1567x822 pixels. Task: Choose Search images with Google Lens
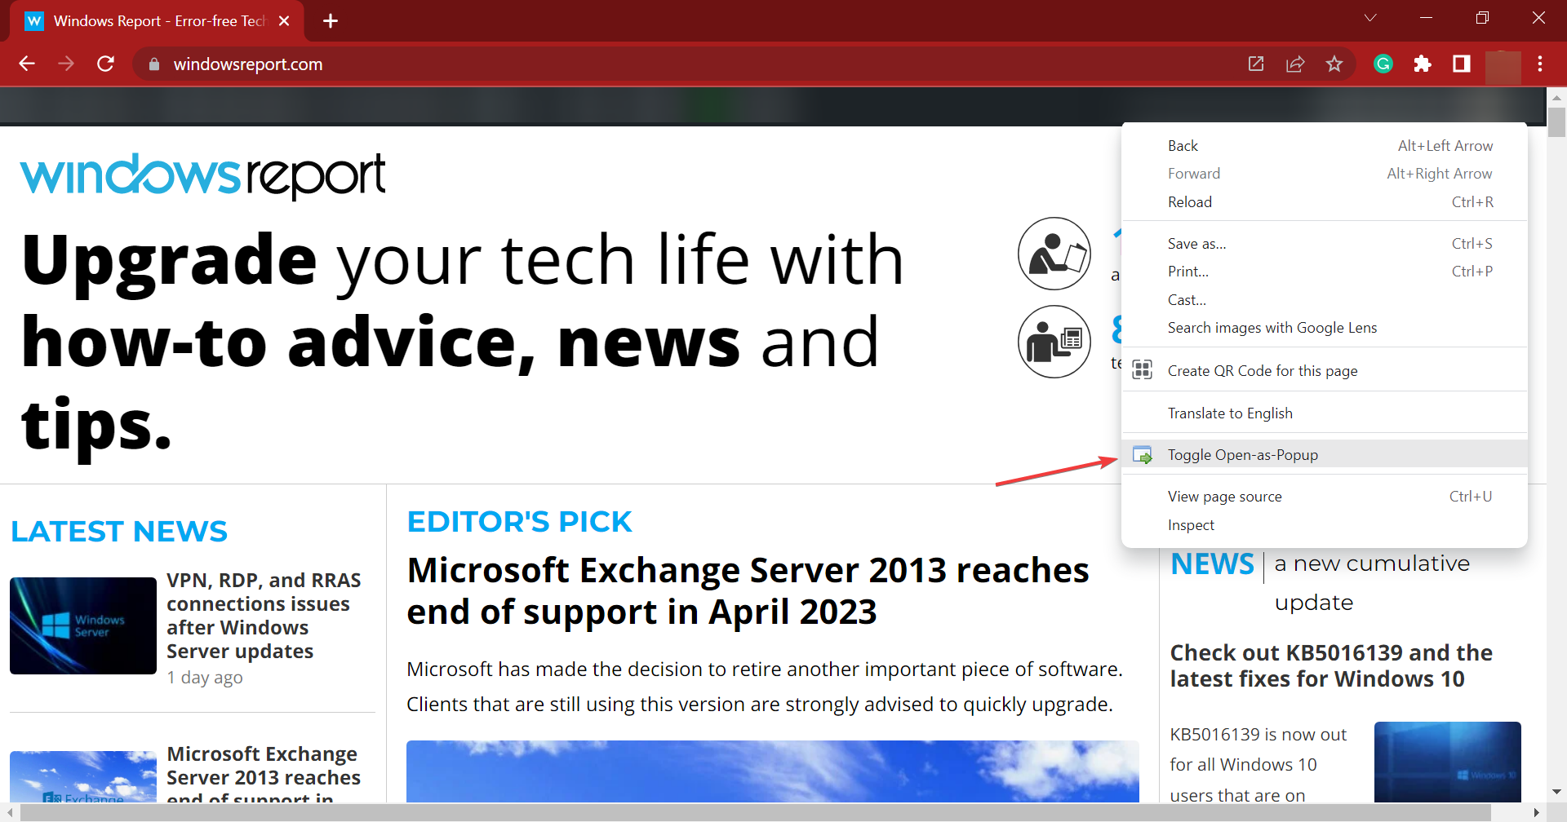1325,328
